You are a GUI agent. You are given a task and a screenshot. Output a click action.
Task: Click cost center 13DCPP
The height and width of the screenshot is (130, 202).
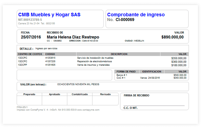(x=22, y=65)
